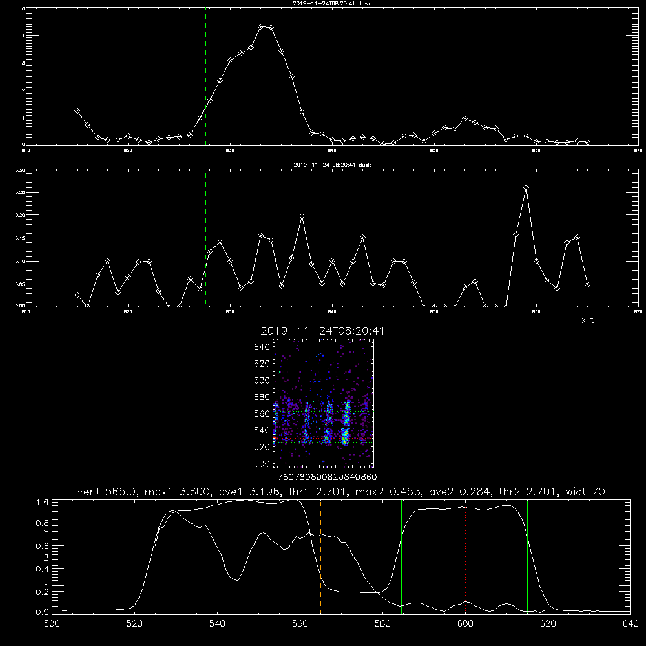The width and height of the screenshot is (646, 646).
Task: Click the right green dashed line in dusk plot
Action: click(x=357, y=238)
